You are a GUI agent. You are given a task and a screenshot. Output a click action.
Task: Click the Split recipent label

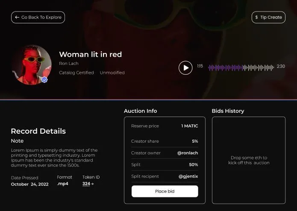(145, 176)
